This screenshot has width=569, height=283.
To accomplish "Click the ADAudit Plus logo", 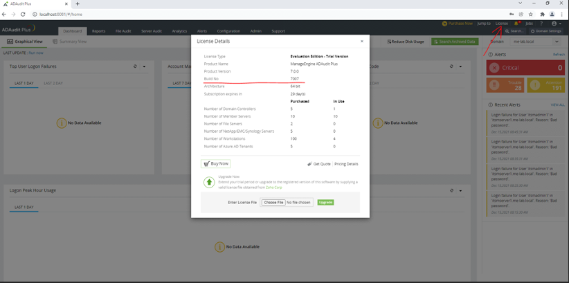I will pyautogui.click(x=18, y=29).
